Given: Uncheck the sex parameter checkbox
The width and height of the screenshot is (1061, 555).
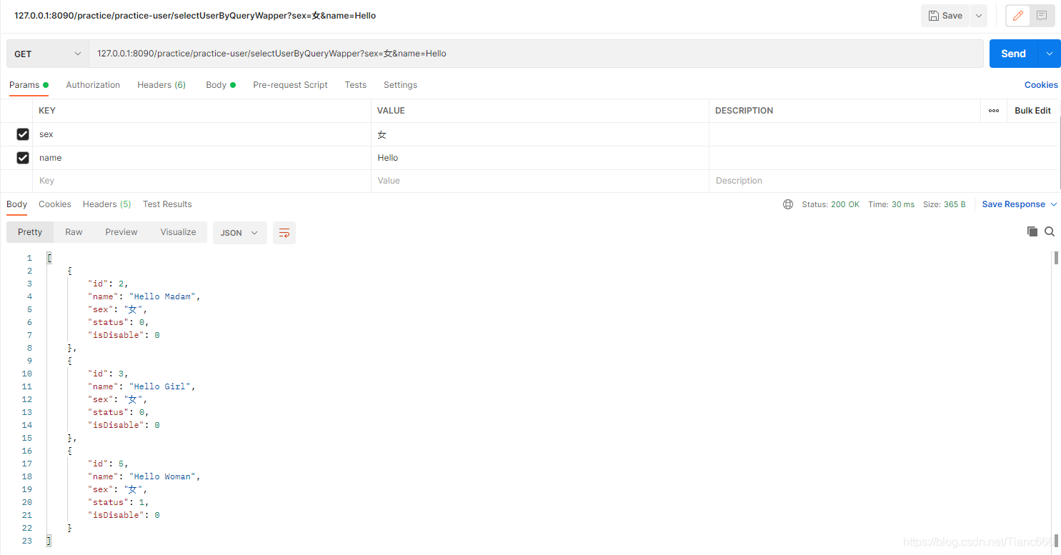Looking at the screenshot, I should click(23, 134).
